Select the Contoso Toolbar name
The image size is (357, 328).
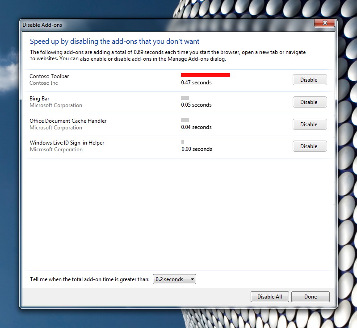pos(49,76)
